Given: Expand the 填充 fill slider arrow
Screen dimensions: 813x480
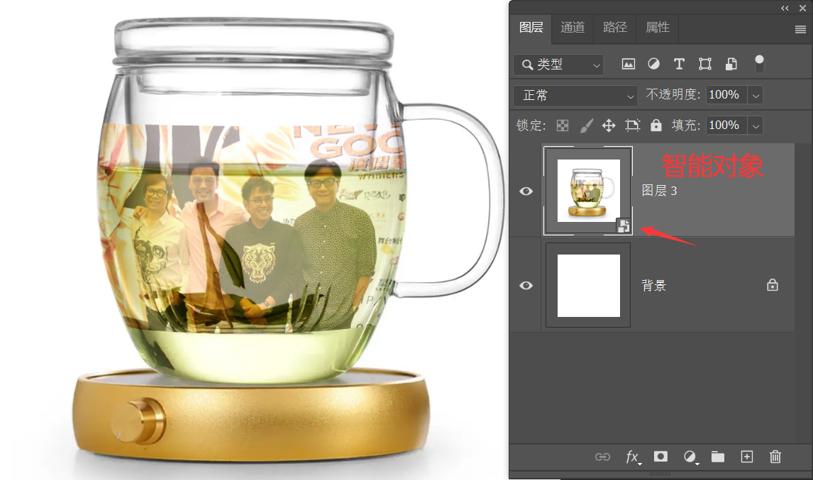Looking at the screenshot, I should [756, 126].
